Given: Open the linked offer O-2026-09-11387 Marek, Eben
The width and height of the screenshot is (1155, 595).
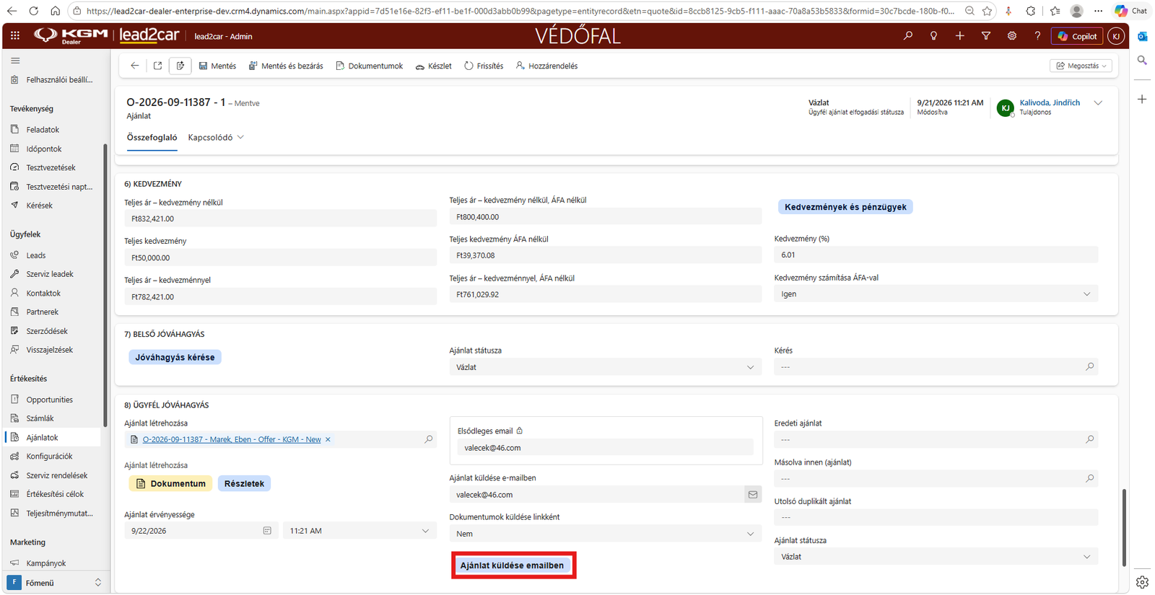Looking at the screenshot, I should pos(232,439).
